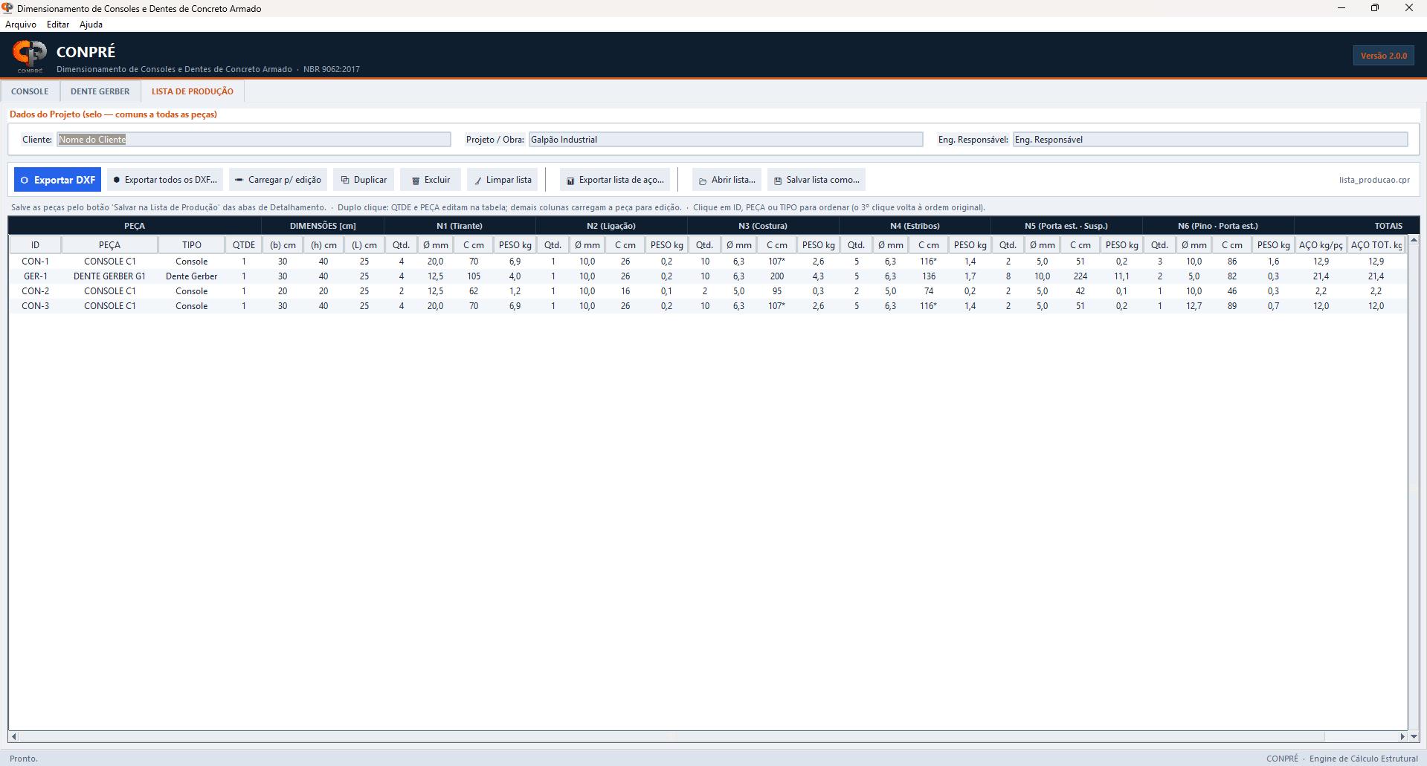Delete the selected piece with Excluir
Viewport: 1427px width, 766px height.
(431, 180)
